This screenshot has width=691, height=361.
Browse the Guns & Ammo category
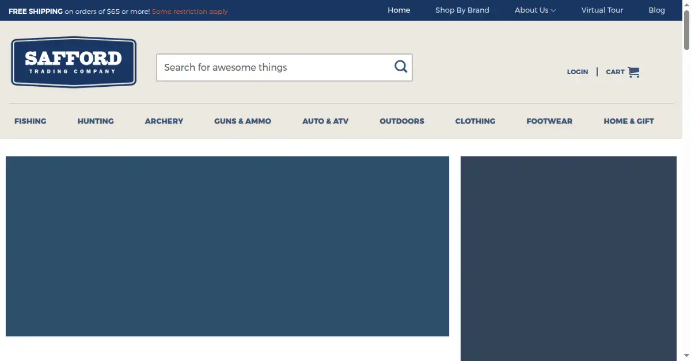pyautogui.click(x=242, y=121)
